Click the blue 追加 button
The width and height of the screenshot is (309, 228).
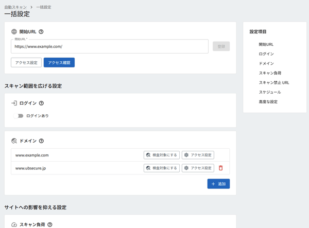tap(218, 184)
